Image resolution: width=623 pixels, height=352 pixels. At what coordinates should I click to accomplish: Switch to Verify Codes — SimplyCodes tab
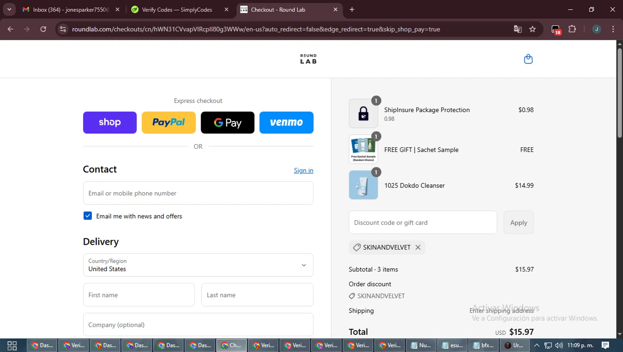pos(177,10)
